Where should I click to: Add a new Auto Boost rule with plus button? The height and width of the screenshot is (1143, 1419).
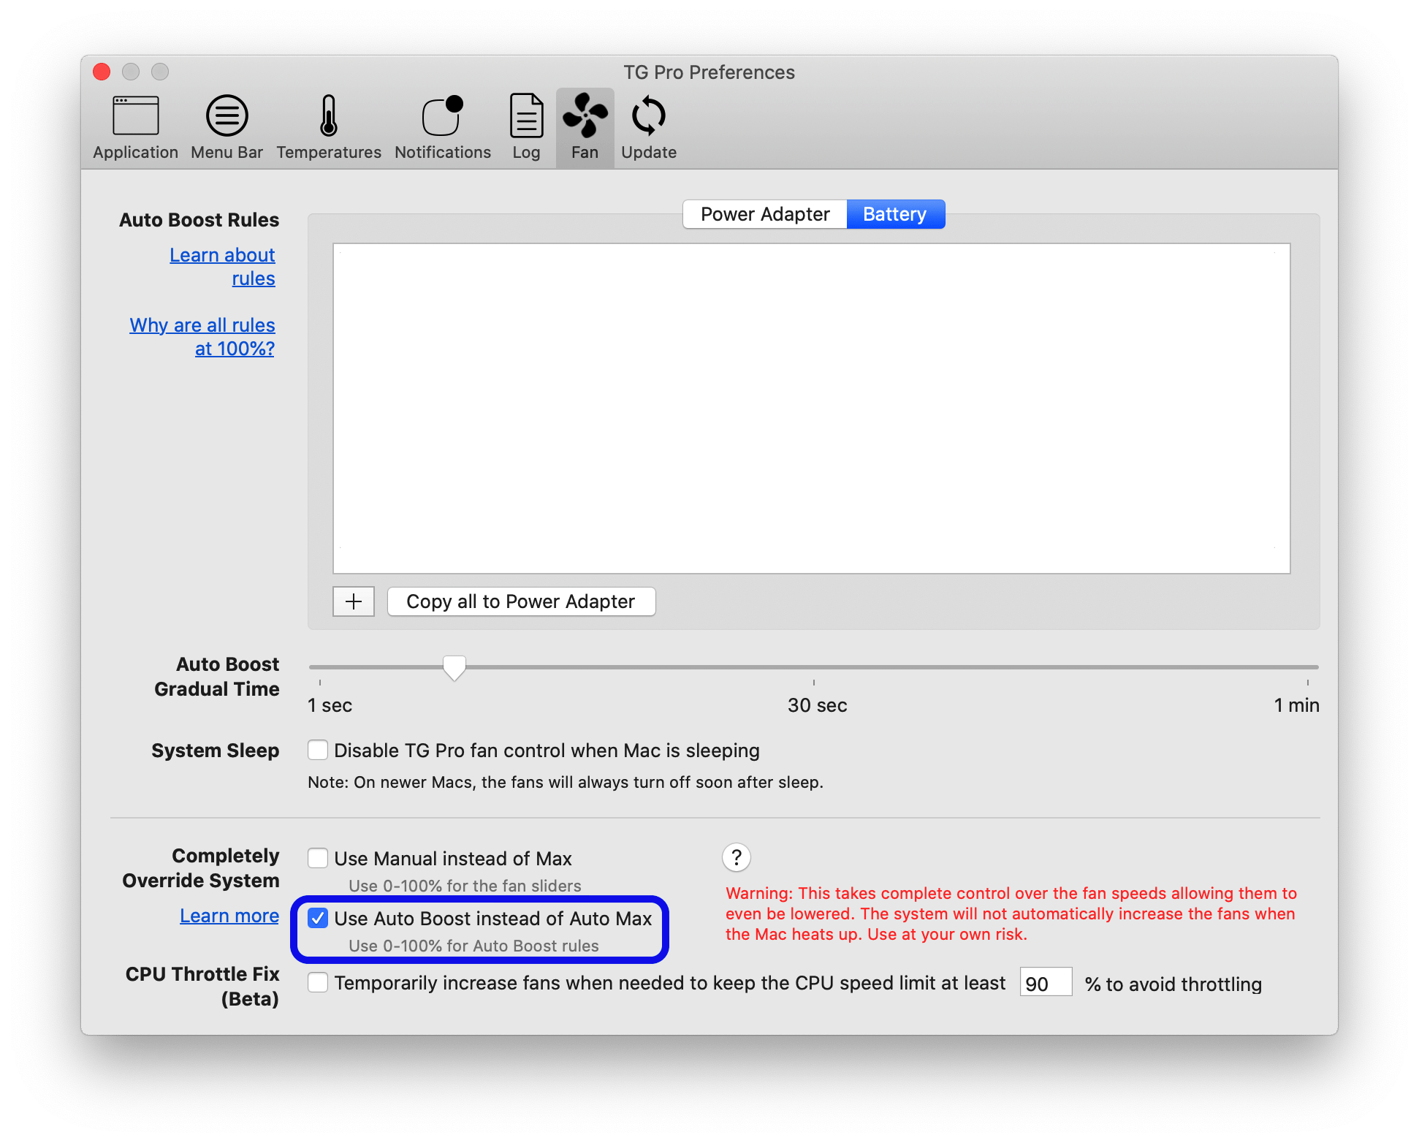coord(354,601)
